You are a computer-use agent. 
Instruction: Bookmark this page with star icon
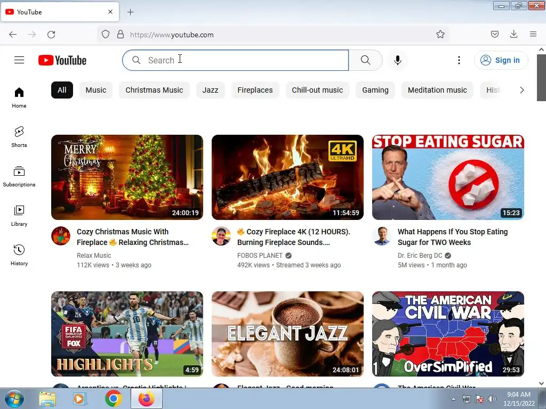click(x=440, y=34)
